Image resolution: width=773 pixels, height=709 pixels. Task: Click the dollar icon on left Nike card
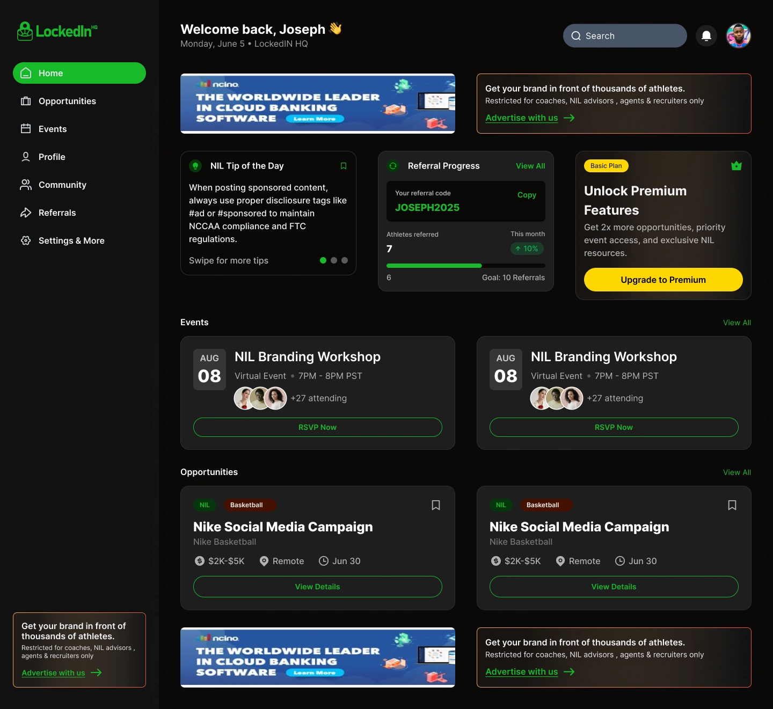[x=200, y=561]
